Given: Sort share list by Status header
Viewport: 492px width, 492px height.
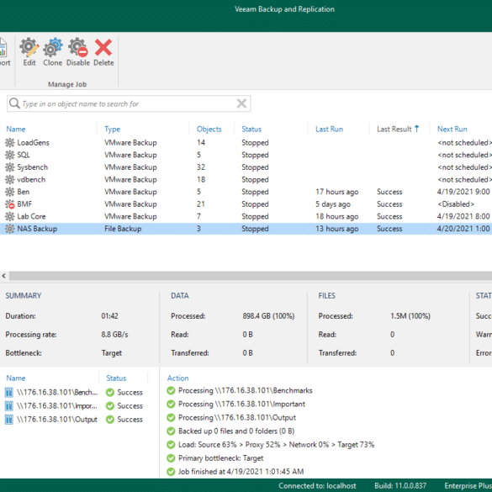Looking at the screenshot, I should [116, 378].
